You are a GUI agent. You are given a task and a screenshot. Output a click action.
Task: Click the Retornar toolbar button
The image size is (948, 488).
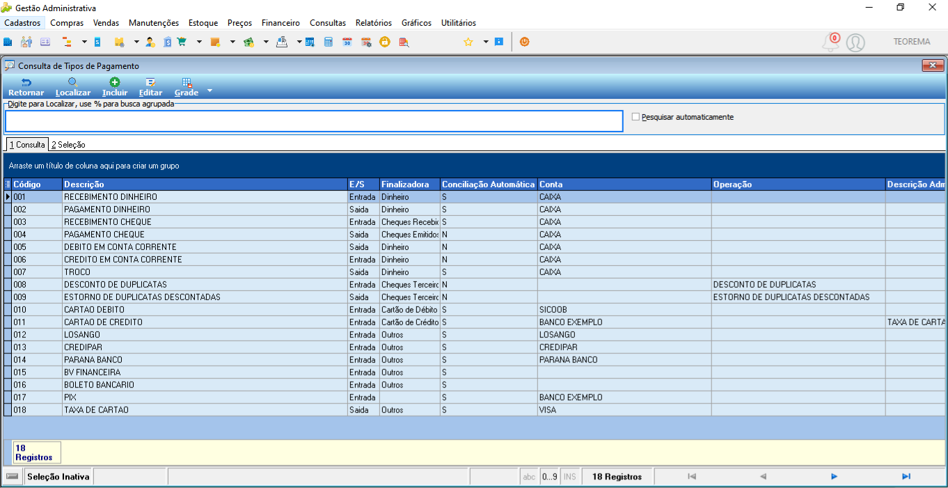pos(26,87)
